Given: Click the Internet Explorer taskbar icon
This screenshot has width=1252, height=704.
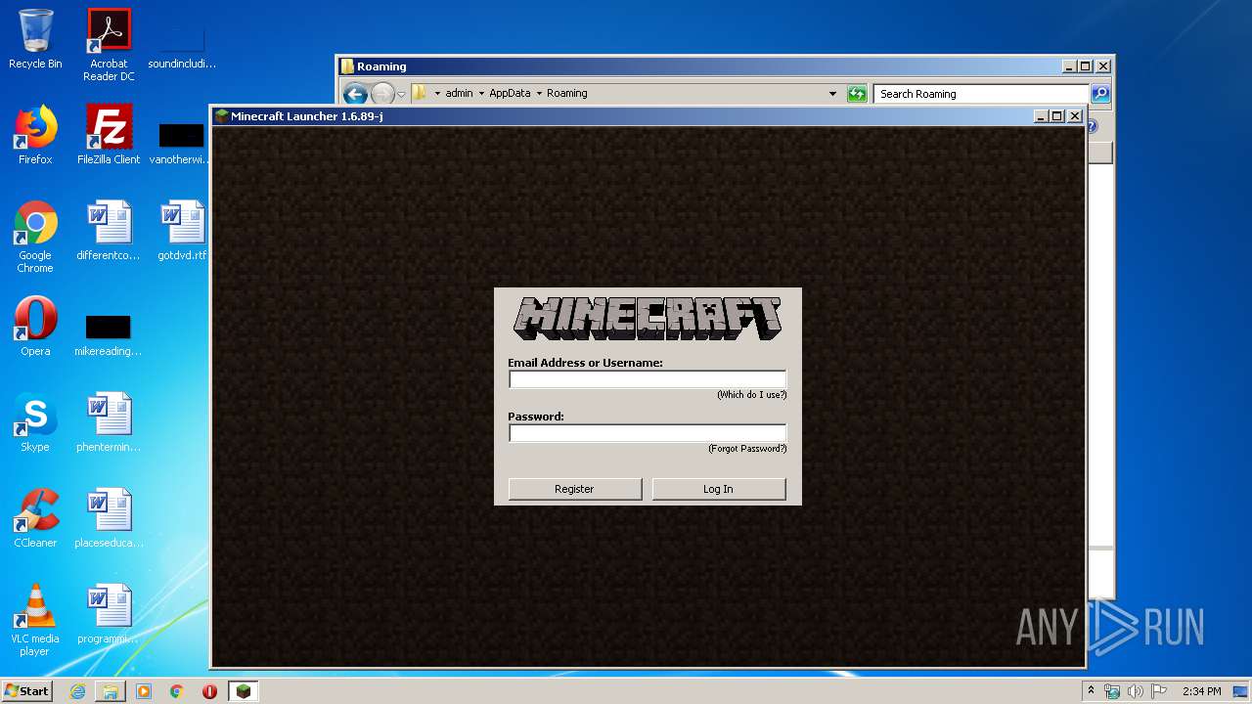Looking at the screenshot, I should [x=77, y=691].
